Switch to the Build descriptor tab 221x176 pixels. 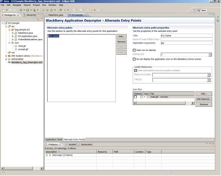(x=60, y=140)
